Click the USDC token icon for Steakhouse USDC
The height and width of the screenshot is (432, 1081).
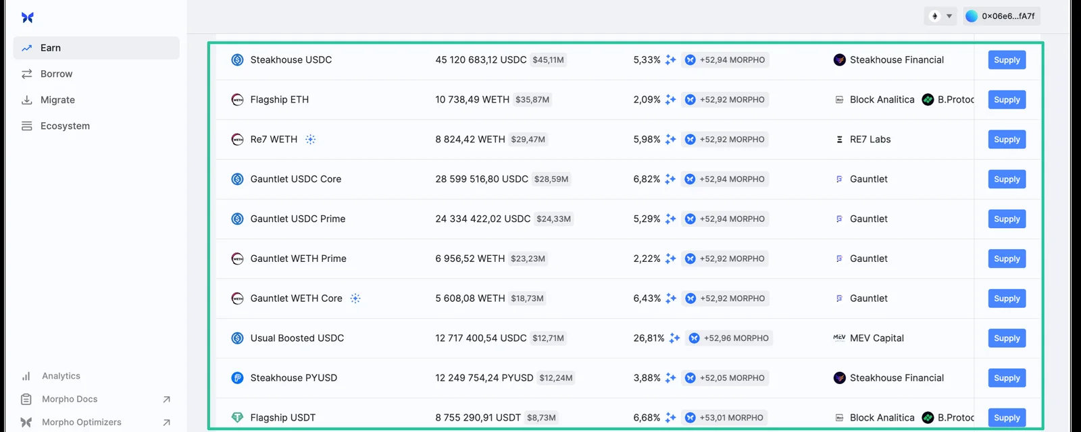tap(237, 60)
